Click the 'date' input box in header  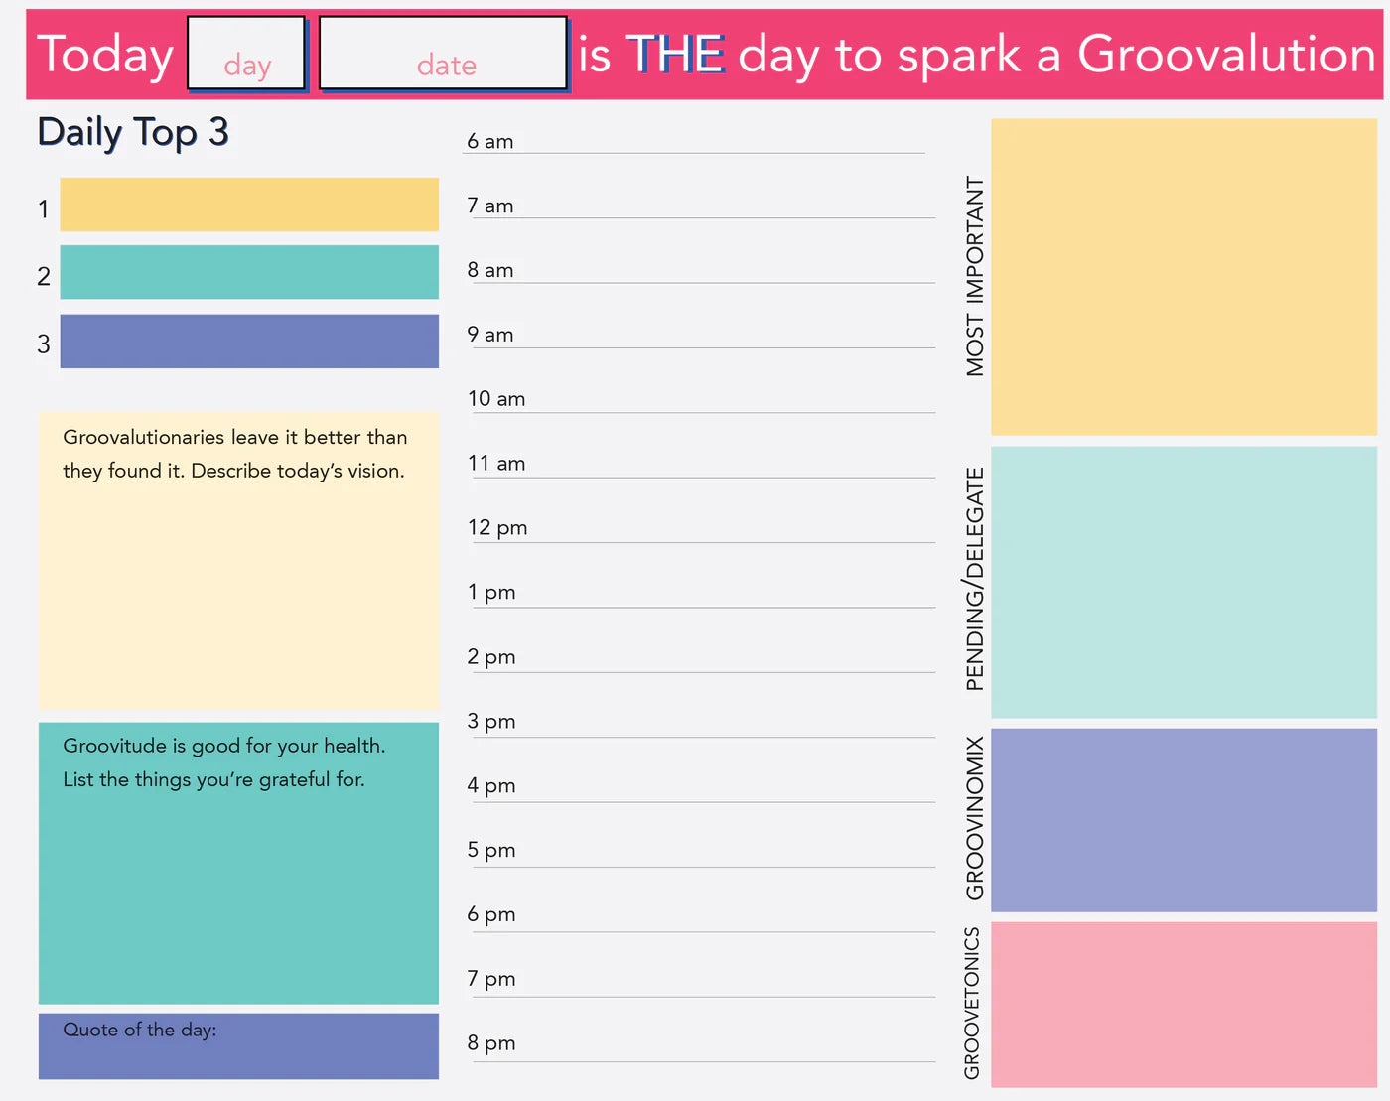pyautogui.click(x=443, y=54)
